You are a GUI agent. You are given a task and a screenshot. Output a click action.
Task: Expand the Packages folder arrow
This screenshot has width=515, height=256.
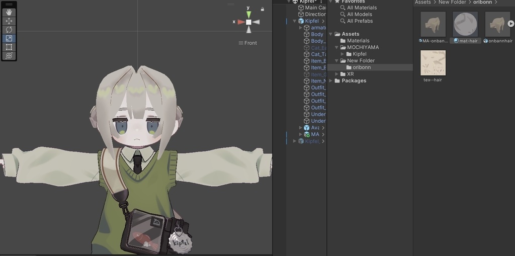[x=331, y=80]
